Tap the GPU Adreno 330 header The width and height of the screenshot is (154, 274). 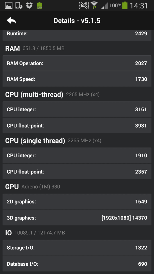pyautogui.click(x=33, y=187)
